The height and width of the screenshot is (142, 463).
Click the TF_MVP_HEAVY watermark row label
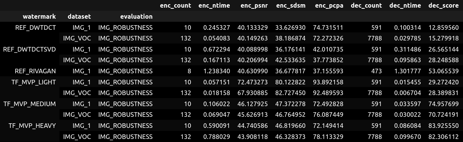tap(33, 126)
